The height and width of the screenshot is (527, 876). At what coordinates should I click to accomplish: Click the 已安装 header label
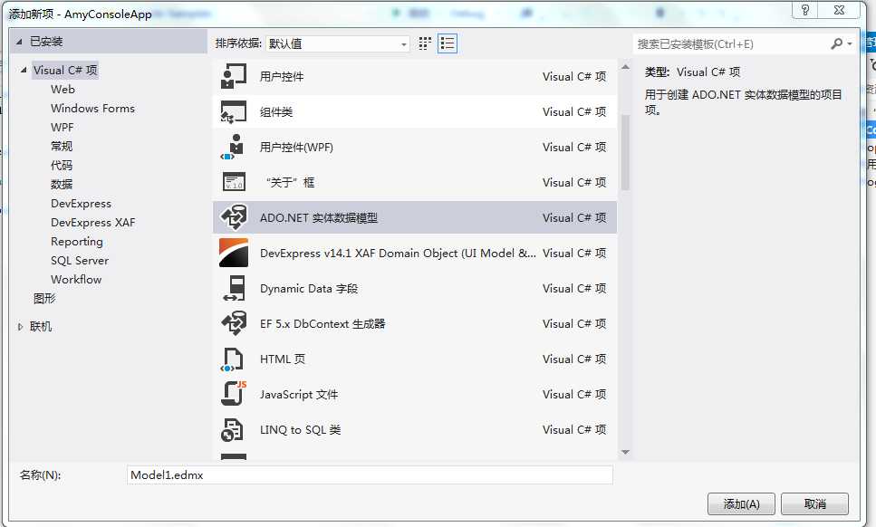(x=46, y=42)
